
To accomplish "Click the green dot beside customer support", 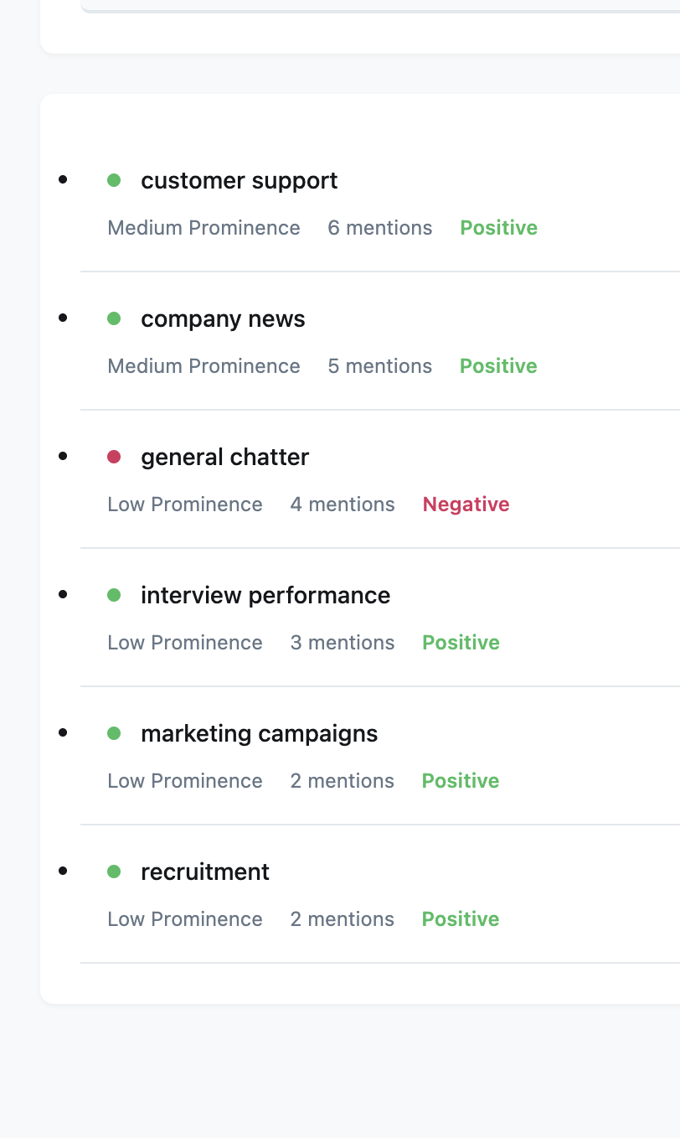I will pyautogui.click(x=114, y=180).
